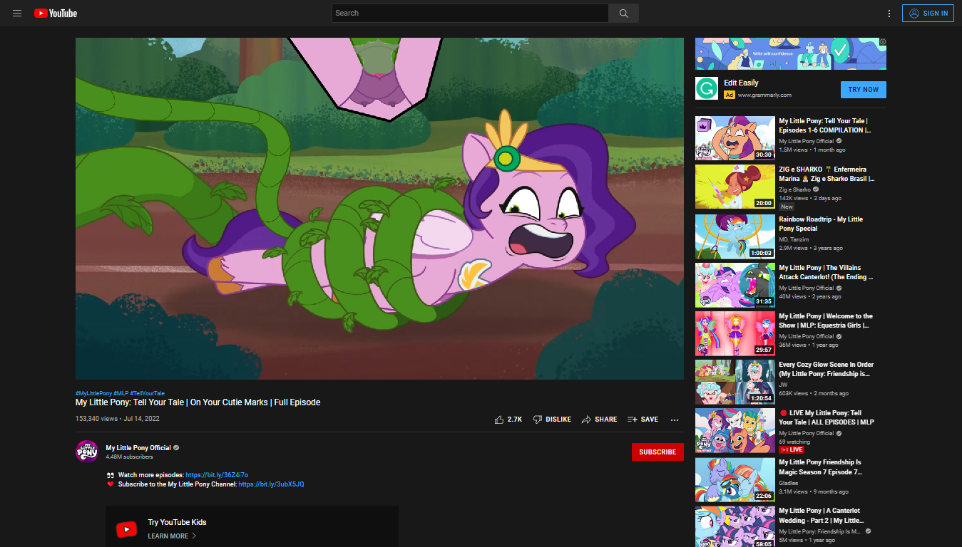Screen dimensions: 962x547
Task: Click the '4.48M subscribers' text
Action: (x=129, y=457)
